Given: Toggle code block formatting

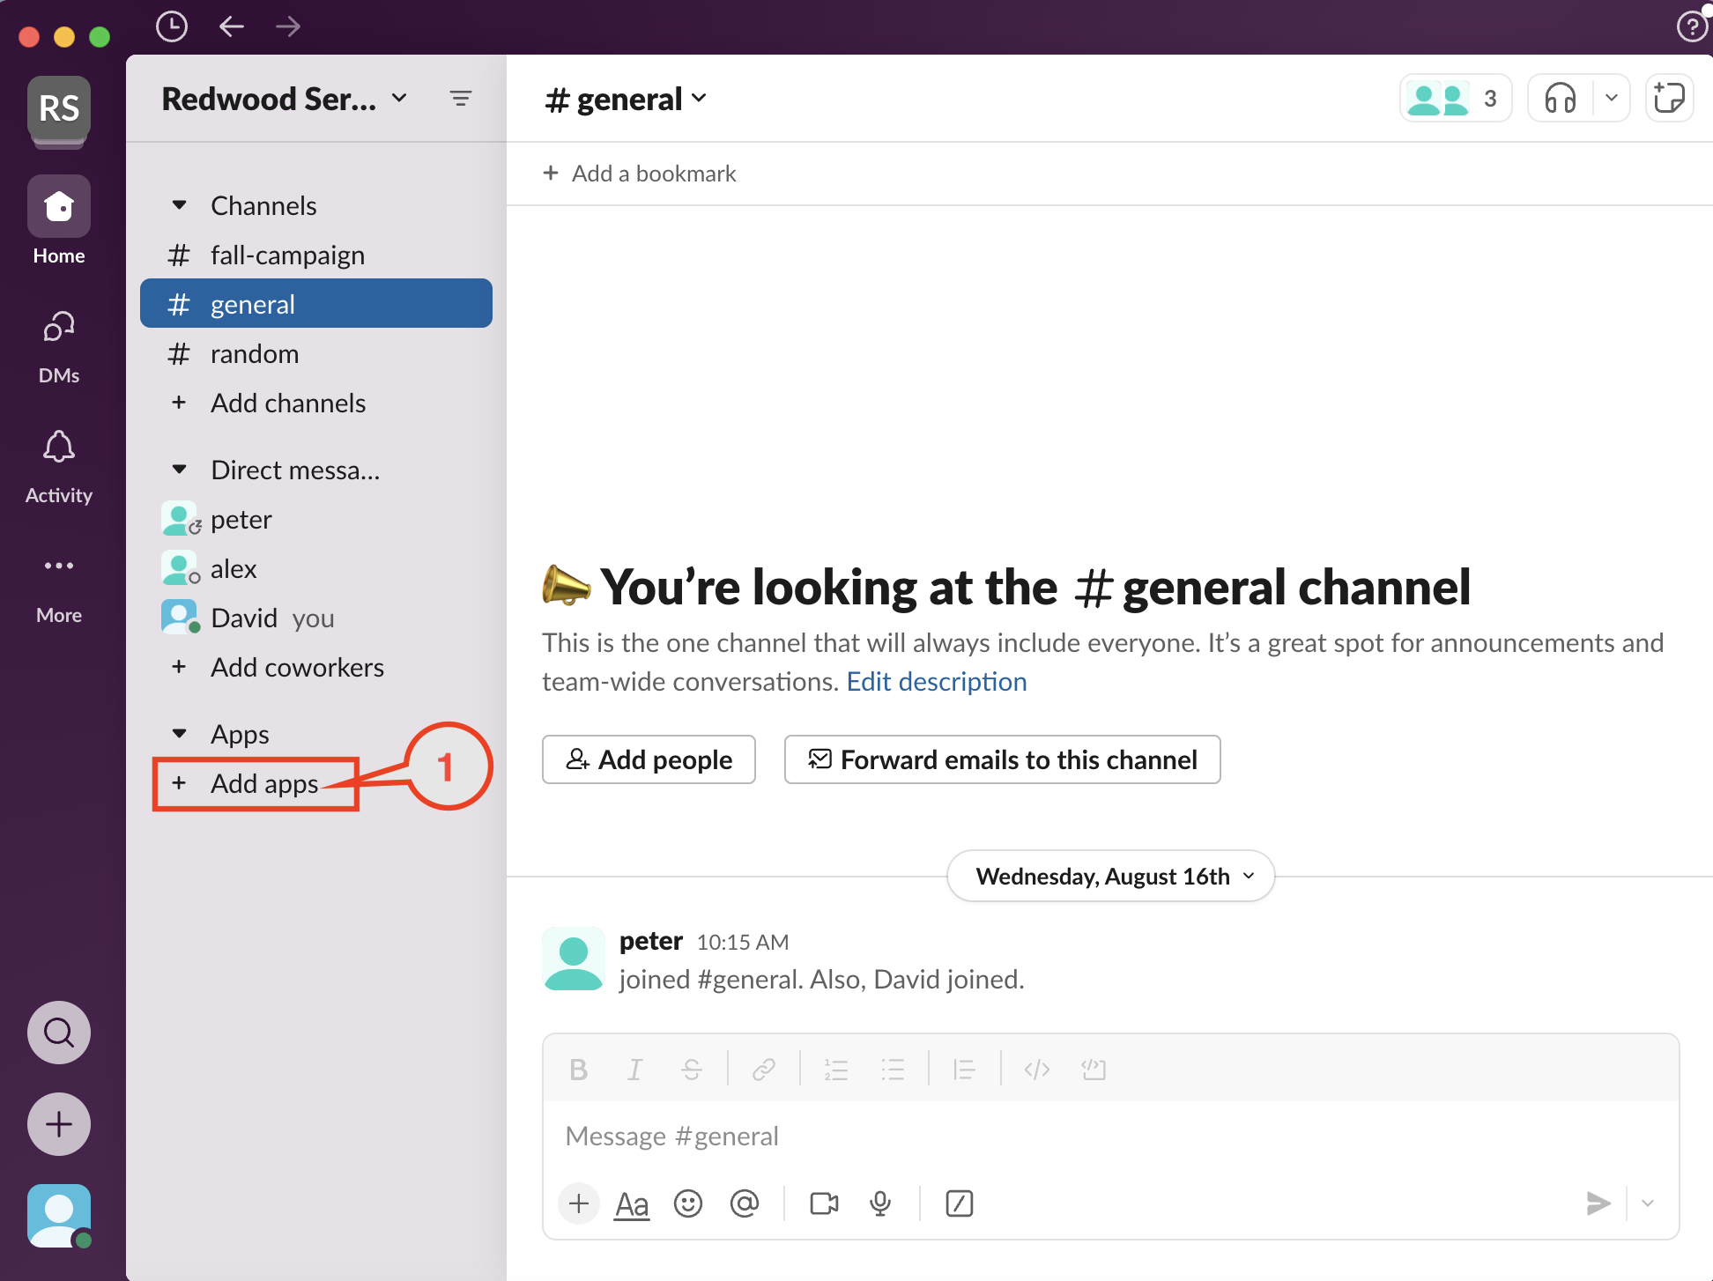Looking at the screenshot, I should click(x=1094, y=1070).
